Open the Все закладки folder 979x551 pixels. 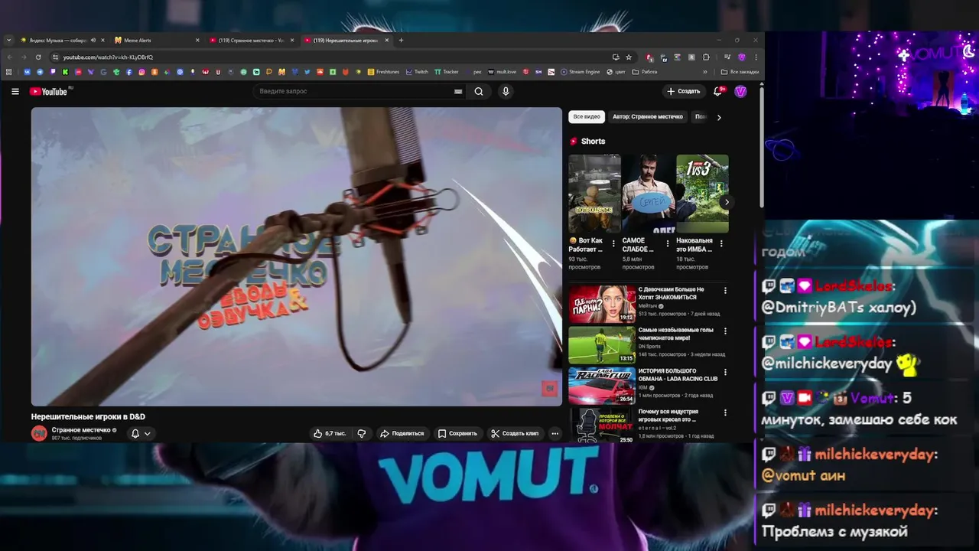pyautogui.click(x=740, y=72)
